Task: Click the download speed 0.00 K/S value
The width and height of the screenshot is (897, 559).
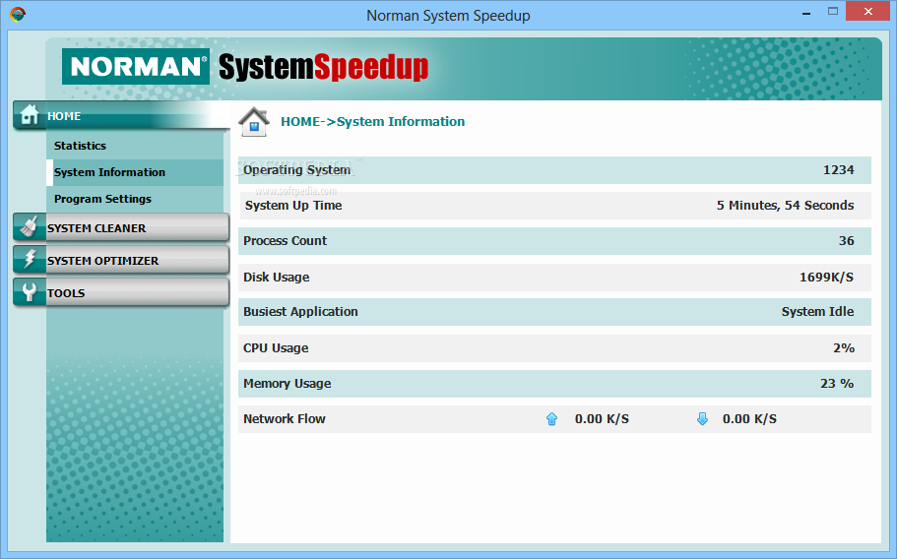Action: pyautogui.click(x=749, y=419)
